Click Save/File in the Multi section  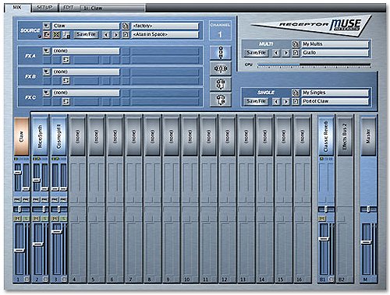pos(256,53)
